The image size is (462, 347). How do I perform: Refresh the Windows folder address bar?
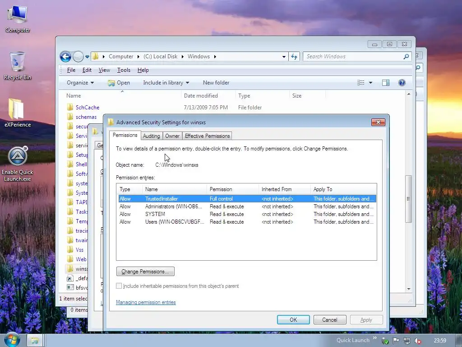point(294,56)
